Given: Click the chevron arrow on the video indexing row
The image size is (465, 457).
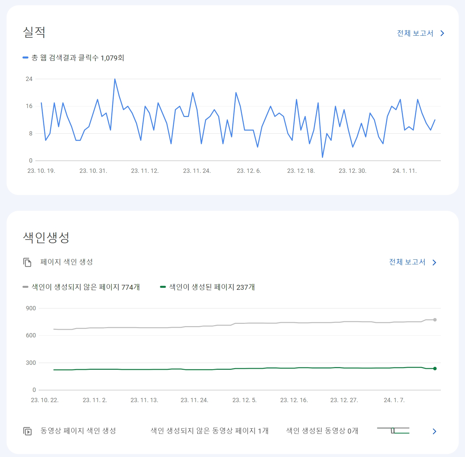Looking at the screenshot, I should 435,431.
